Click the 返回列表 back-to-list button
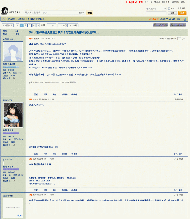This screenshot has width=190, height=219. click(8, 25)
